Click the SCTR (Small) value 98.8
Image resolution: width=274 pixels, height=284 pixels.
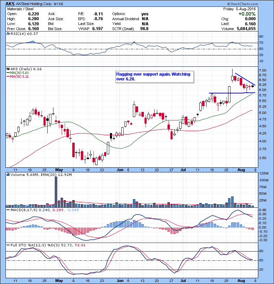click(144, 29)
